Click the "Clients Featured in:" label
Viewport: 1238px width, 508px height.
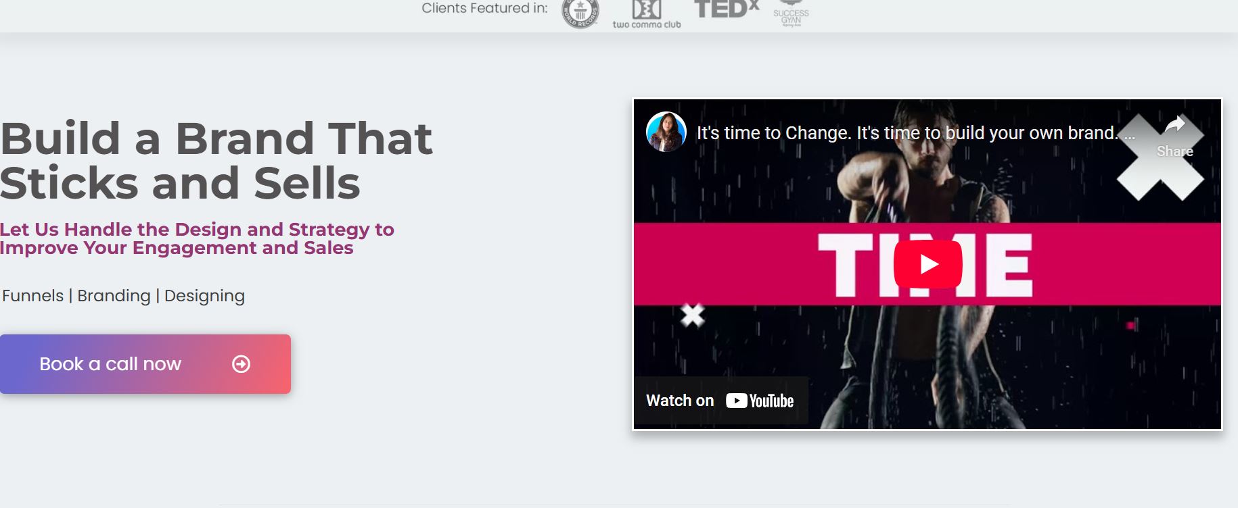484,8
